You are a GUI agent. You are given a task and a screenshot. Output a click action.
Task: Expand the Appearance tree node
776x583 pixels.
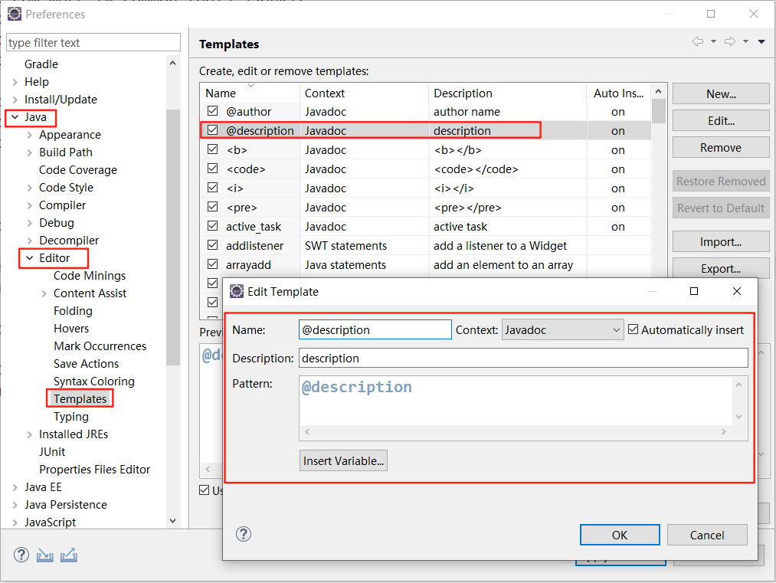[30, 135]
